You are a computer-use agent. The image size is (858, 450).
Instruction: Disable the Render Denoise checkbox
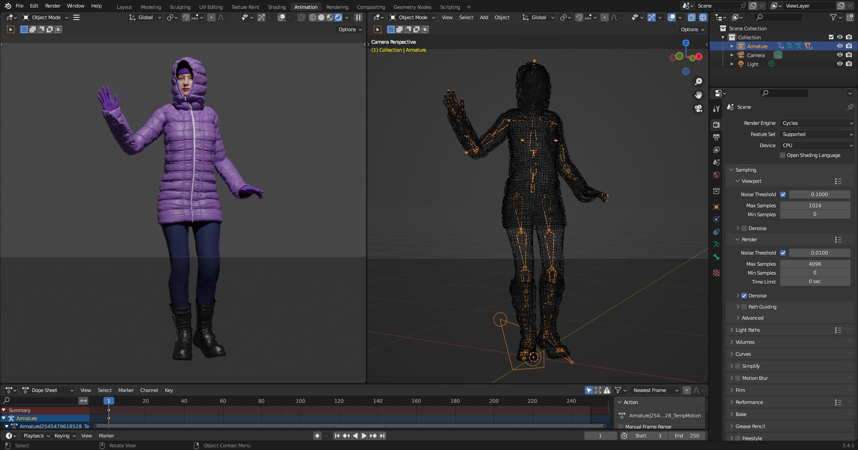pyautogui.click(x=744, y=296)
